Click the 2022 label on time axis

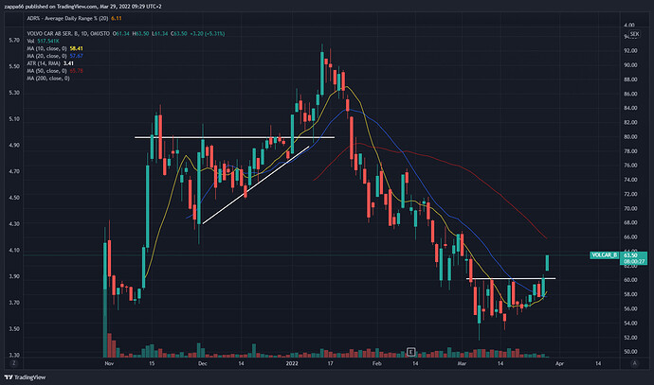[292, 363]
